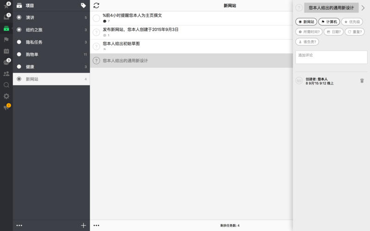Click the 新网站 title at top
The image size is (370, 231).
click(230, 6)
